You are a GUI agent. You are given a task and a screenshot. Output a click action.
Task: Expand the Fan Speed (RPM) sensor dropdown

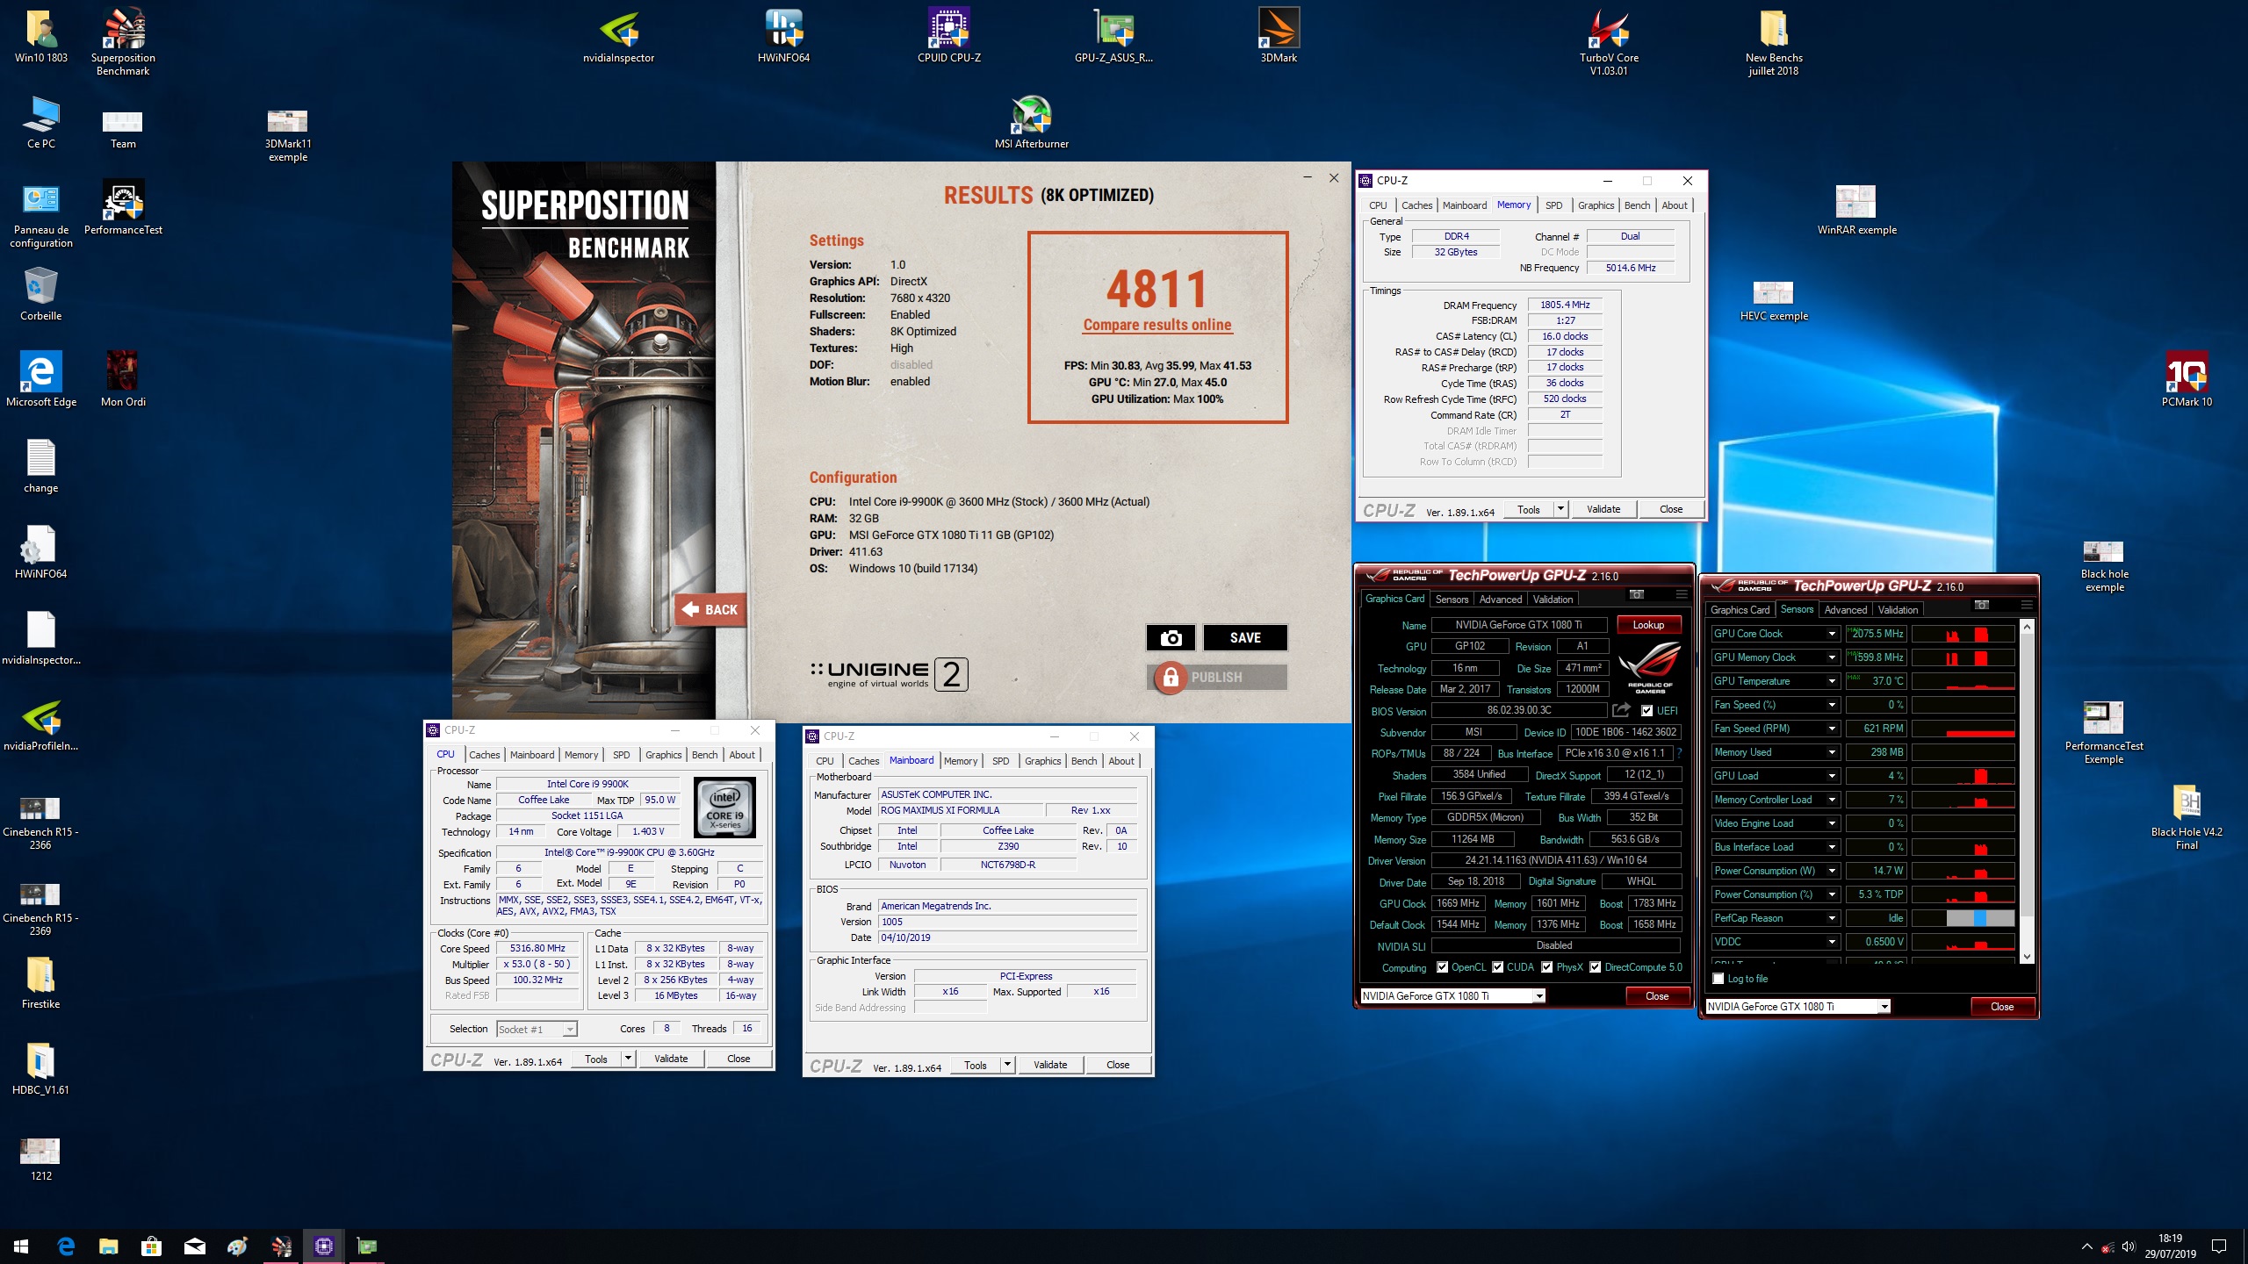point(1832,729)
